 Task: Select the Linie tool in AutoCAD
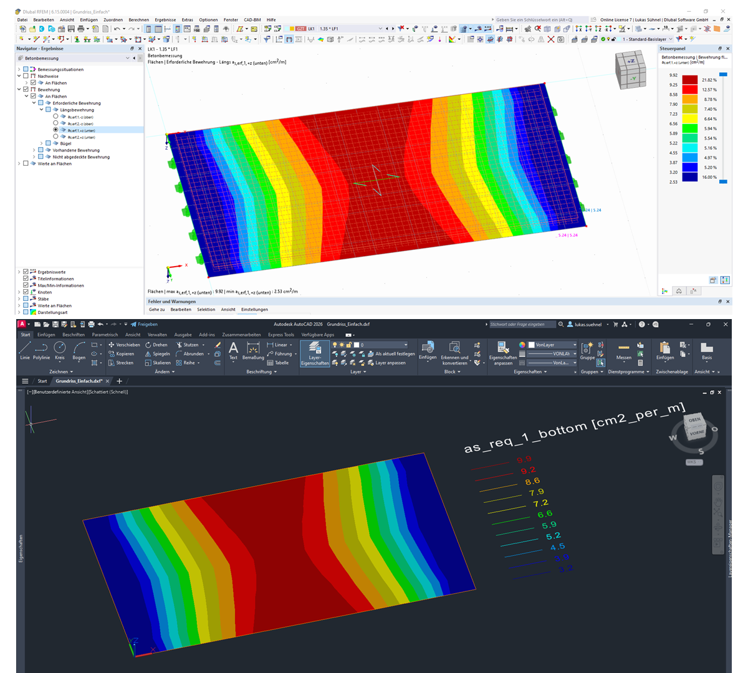point(25,350)
